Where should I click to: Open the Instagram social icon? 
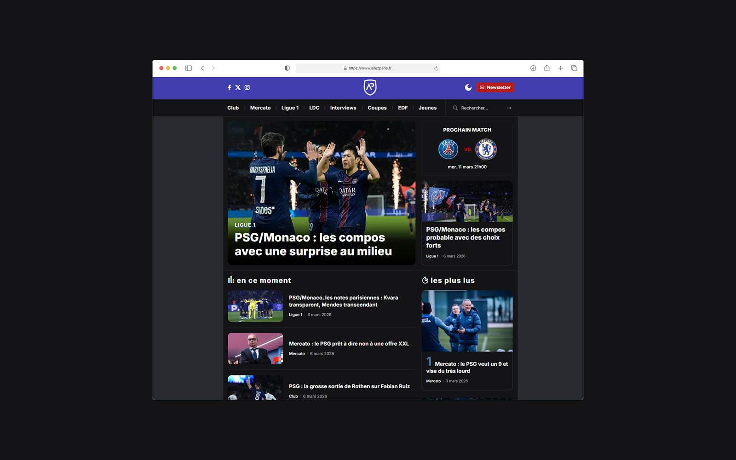(x=247, y=87)
